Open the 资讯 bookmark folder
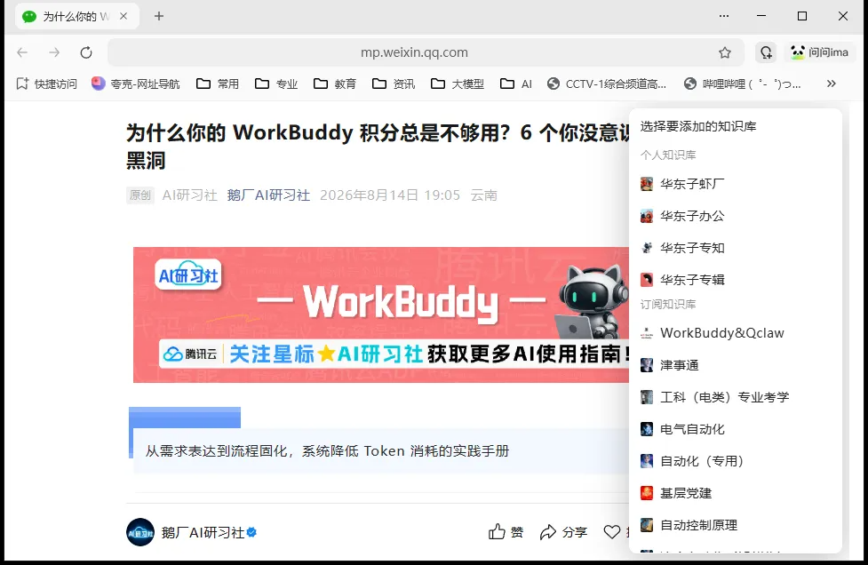Screen dimensions: 868x565 point(394,84)
